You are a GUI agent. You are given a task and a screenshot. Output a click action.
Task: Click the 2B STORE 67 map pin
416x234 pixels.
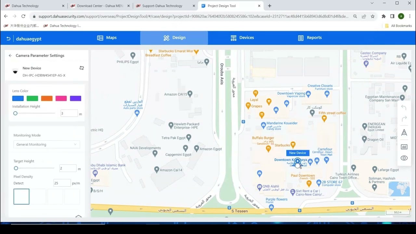tap(319, 183)
